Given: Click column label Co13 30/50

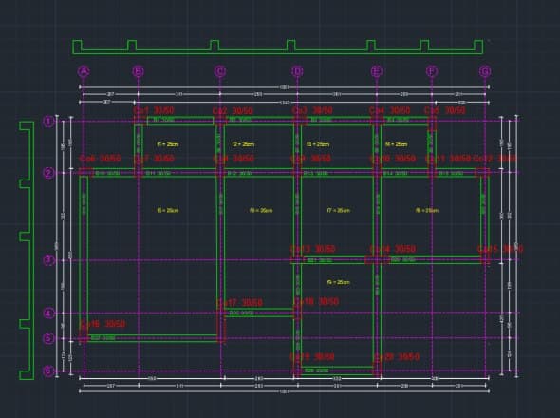Looking at the screenshot, I should tap(313, 249).
